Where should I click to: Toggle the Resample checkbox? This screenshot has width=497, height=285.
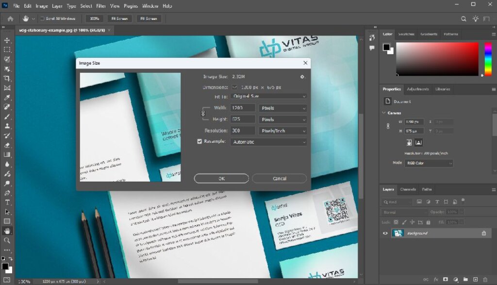(199, 141)
